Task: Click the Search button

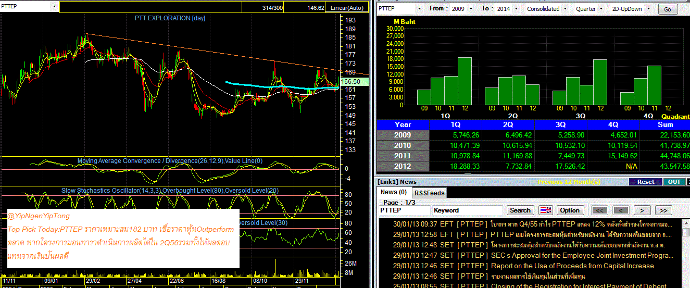Action: 520,210
